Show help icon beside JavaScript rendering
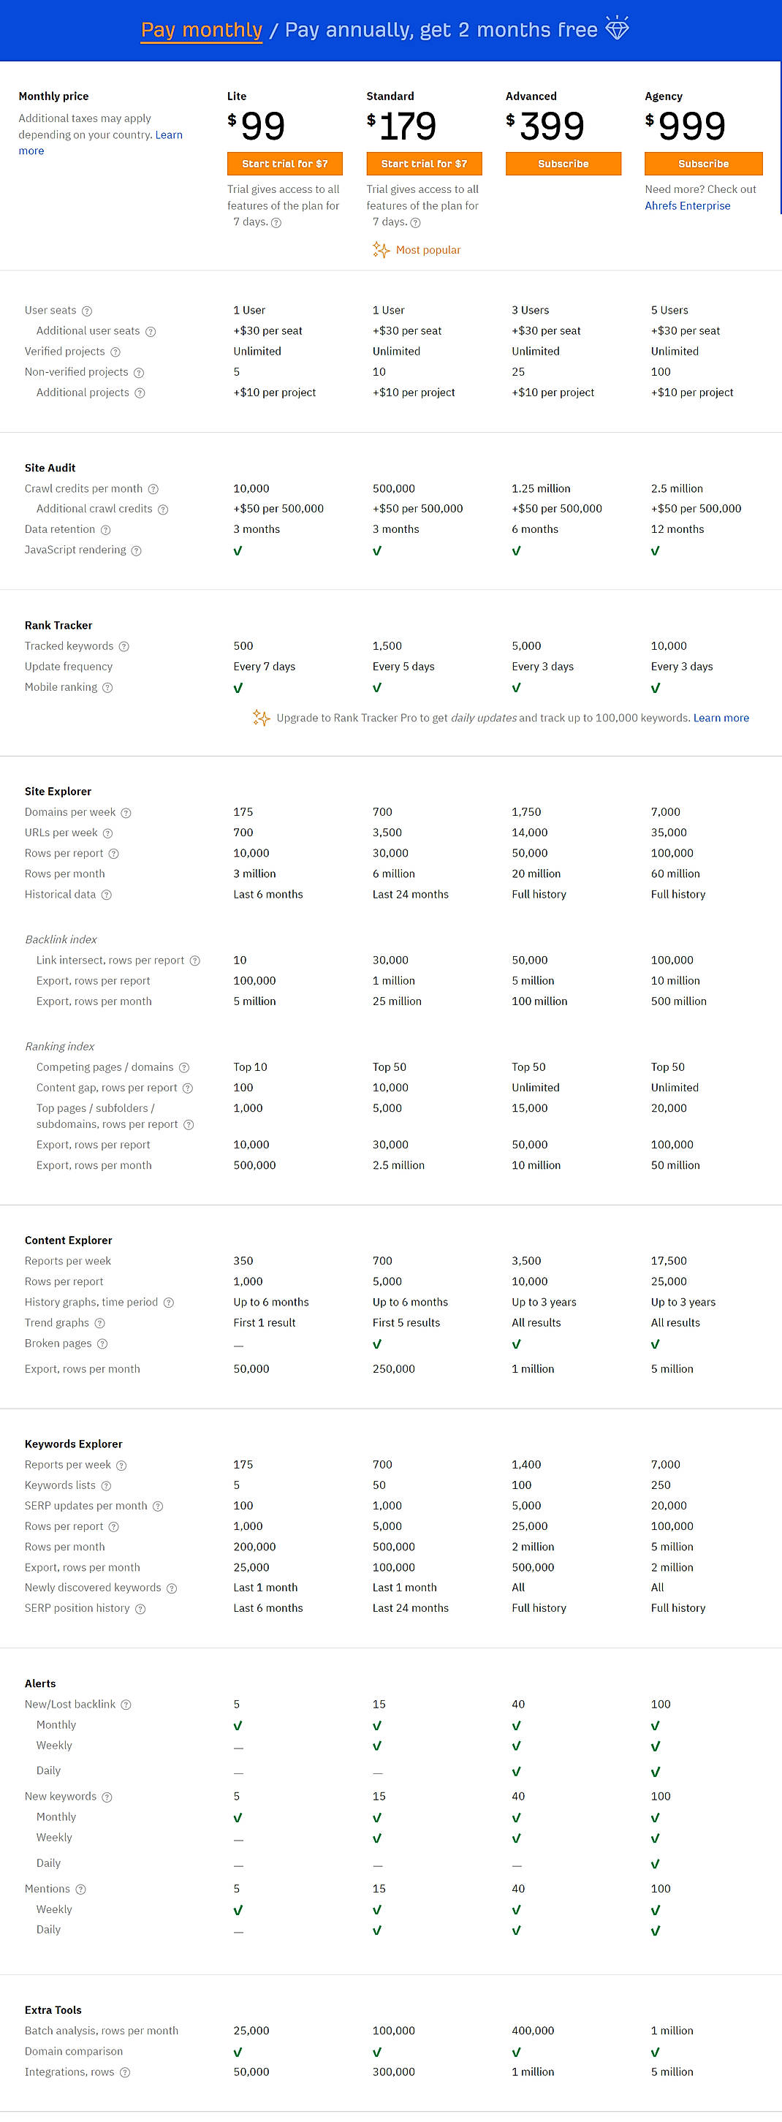Screen dimensions: 782x2122 coord(137,551)
